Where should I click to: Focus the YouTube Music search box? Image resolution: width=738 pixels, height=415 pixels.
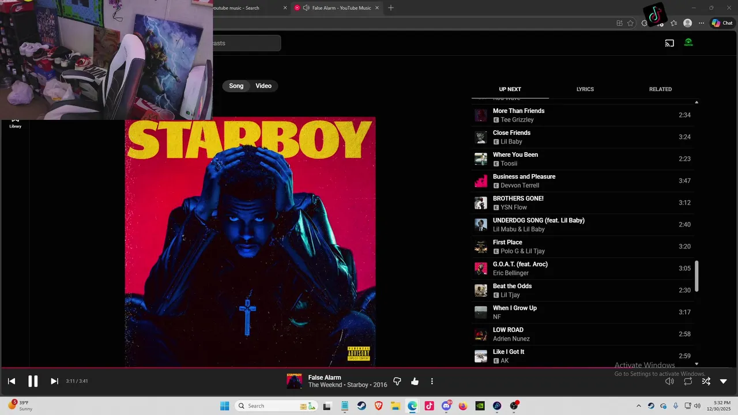pos(247,43)
